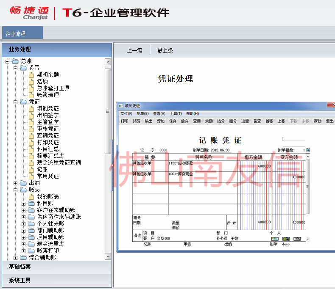Open 填制凭证 tree item
The image size is (335, 289).
pyautogui.click(x=48, y=108)
